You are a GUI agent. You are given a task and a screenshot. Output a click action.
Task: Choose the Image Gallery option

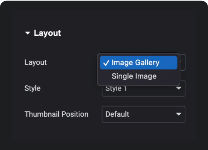click(139, 63)
